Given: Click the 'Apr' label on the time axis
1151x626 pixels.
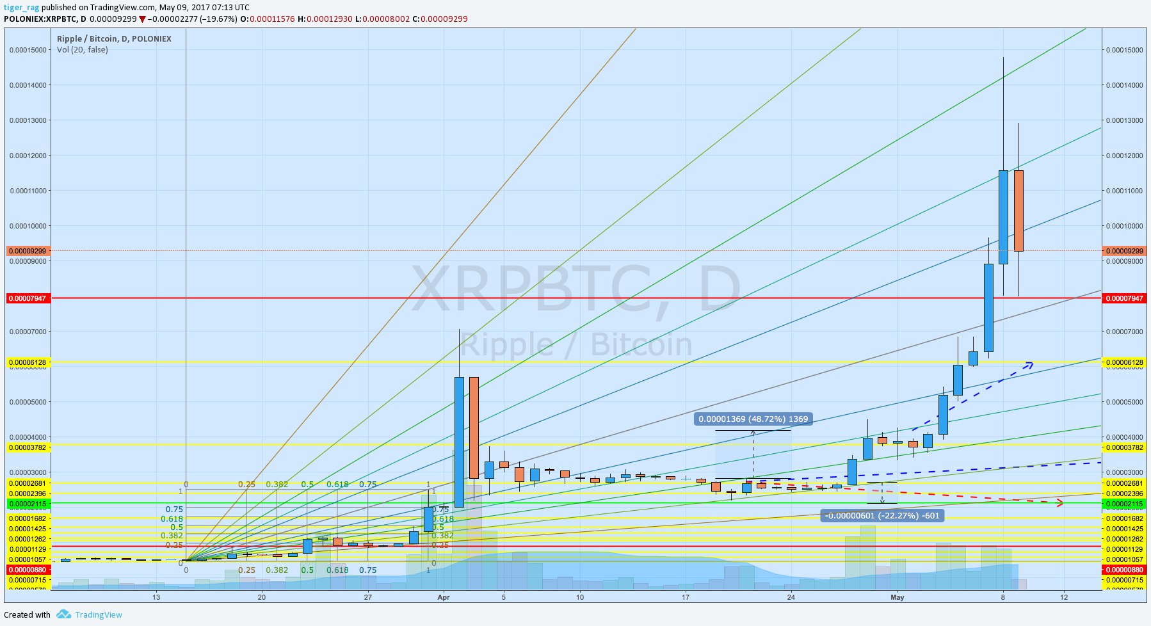Looking at the screenshot, I should [444, 597].
